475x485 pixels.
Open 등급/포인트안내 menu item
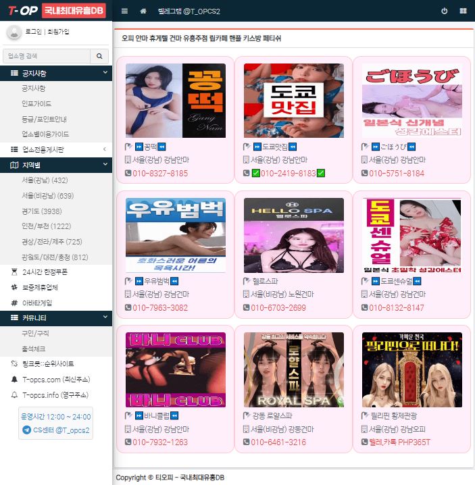[x=44, y=119]
